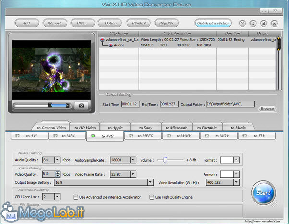The image size is (289, 224).
Task: Click the help question mark icon
Action: click(242, 23)
